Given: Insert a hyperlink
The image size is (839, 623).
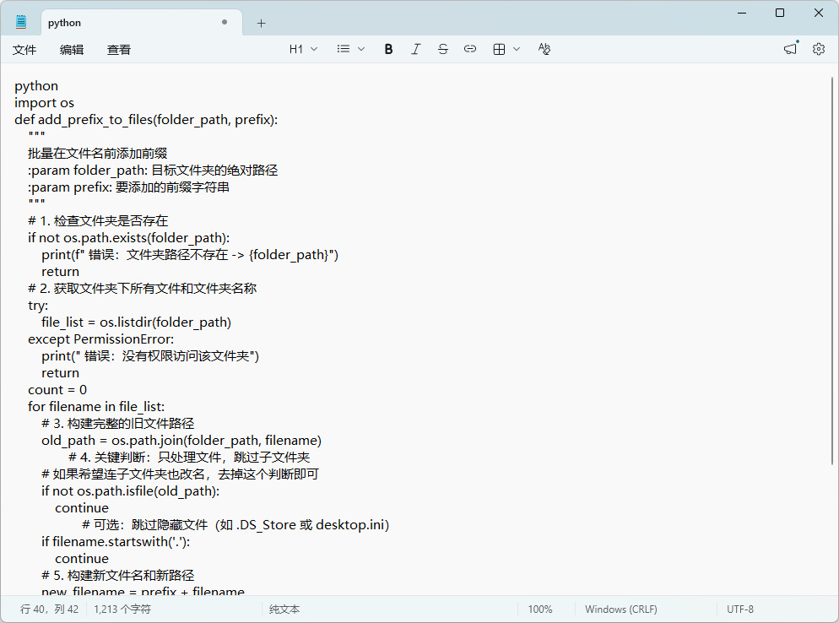Looking at the screenshot, I should (x=470, y=49).
